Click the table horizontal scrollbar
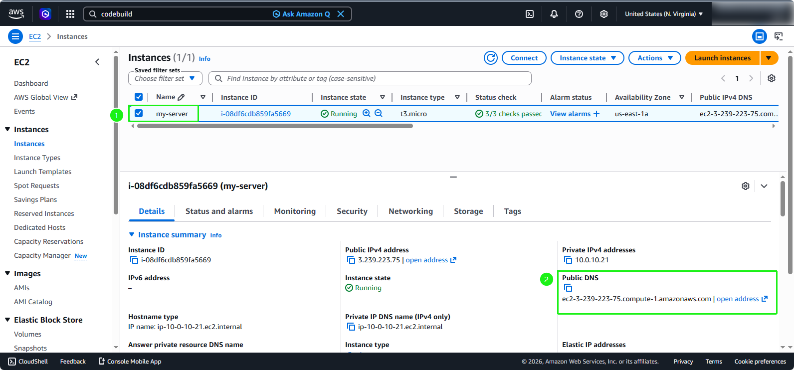The height and width of the screenshot is (370, 794). (275, 126)
